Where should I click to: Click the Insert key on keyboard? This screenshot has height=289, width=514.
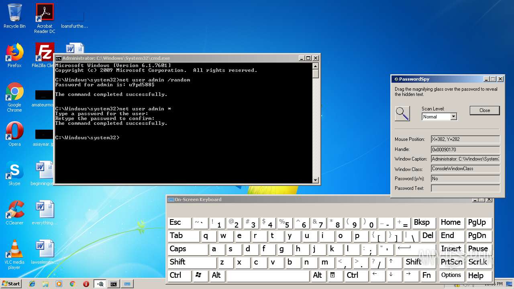[x=451, y=249]
